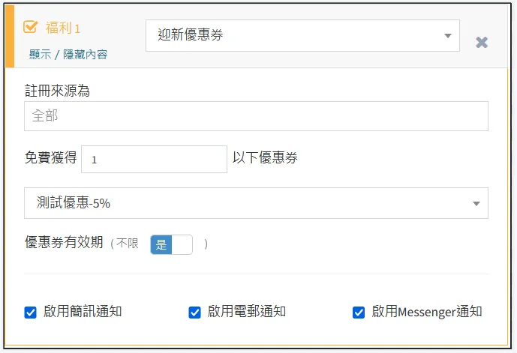Uncheck the 啟用簡訊通知 checkbox
Image resolution: width=517 pixels, height=353 pixels.
point(31,313)
